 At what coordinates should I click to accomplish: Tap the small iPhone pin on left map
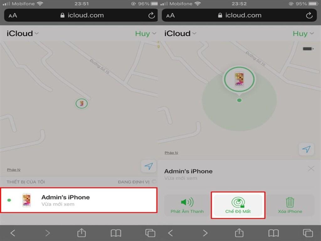pos(82,104)
